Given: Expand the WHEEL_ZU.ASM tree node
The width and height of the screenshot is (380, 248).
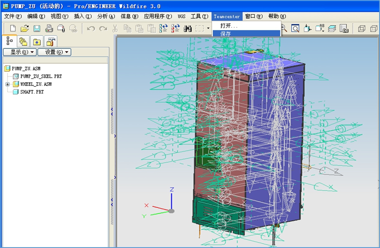Looking at the screenshot, I should coord(8,84).
